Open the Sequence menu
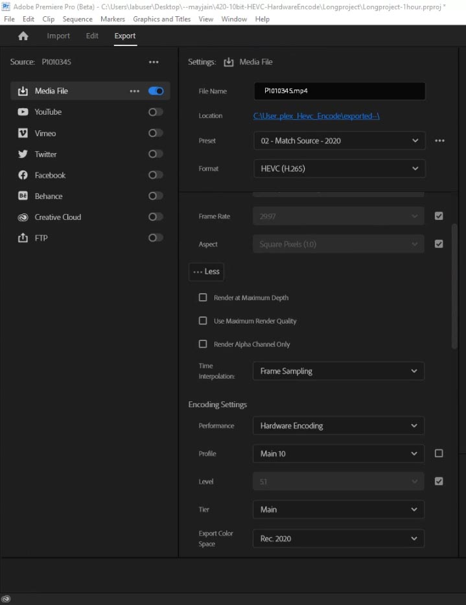Viewport: 466px width, 605px height. (78, 19)
